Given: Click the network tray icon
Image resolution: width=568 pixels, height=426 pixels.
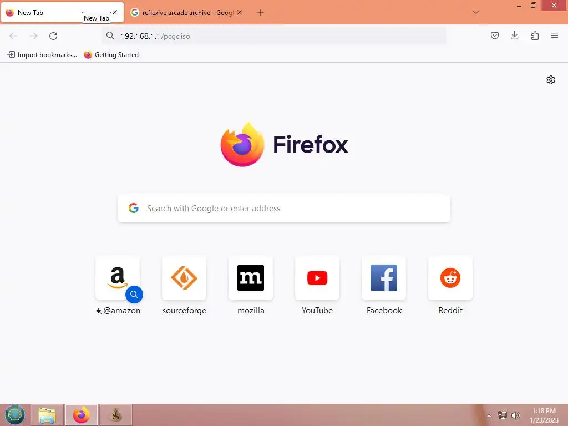Looking at the screenshot, I should tap(502, 415).
